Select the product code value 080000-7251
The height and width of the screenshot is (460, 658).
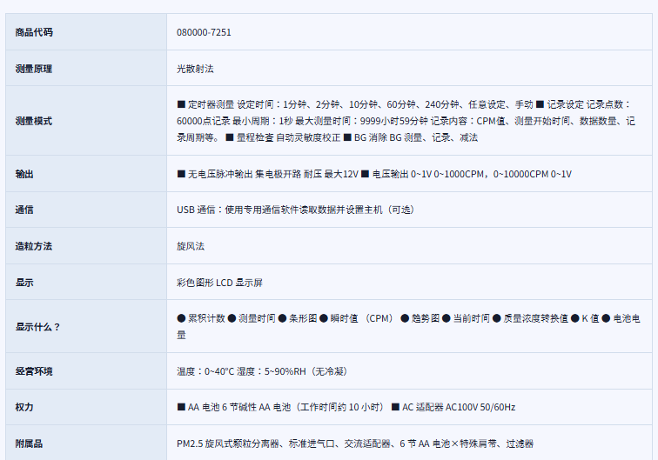[x=204, y=32]
